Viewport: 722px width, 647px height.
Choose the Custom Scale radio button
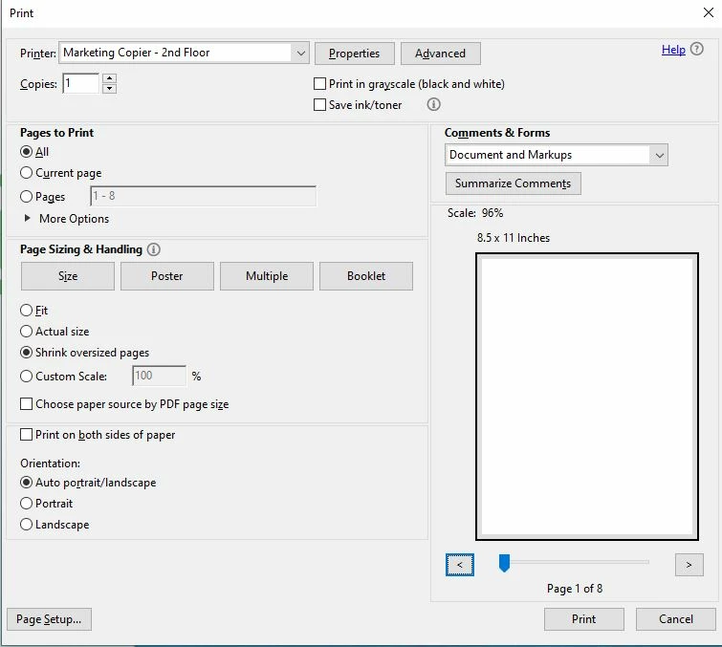click(x=26, y=376)
